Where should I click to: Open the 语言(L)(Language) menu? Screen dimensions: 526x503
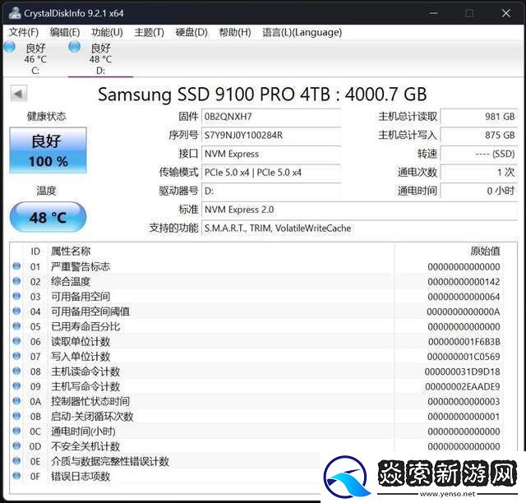coord(302,32)
